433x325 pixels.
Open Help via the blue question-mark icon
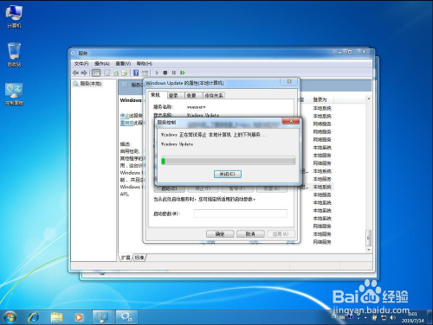136,73
